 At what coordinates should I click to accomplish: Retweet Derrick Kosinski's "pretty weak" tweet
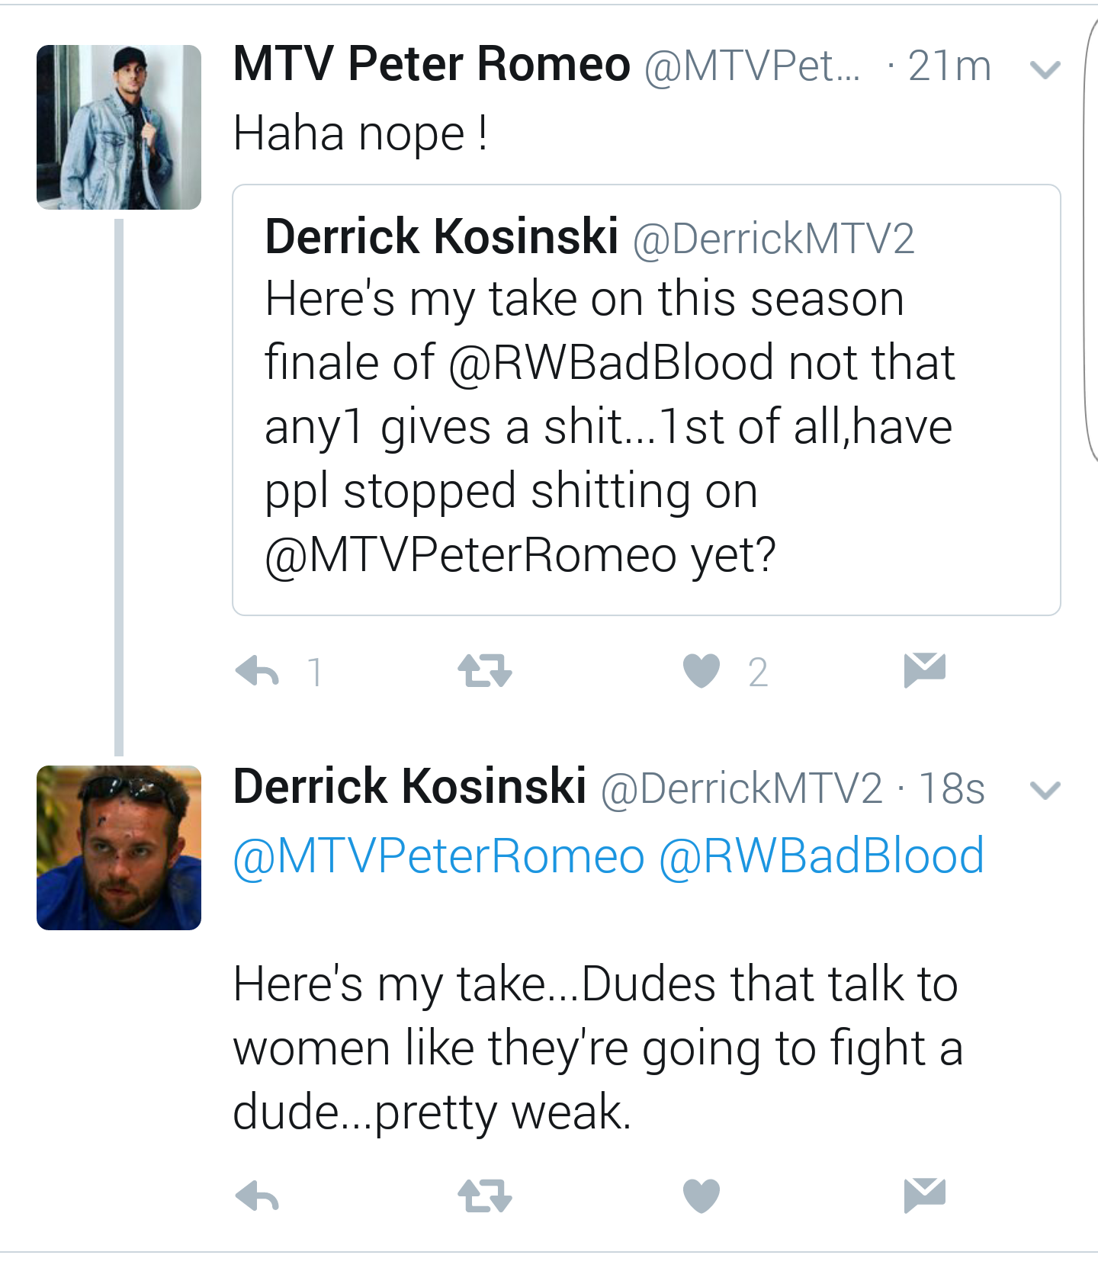(x=485, y=1196)
